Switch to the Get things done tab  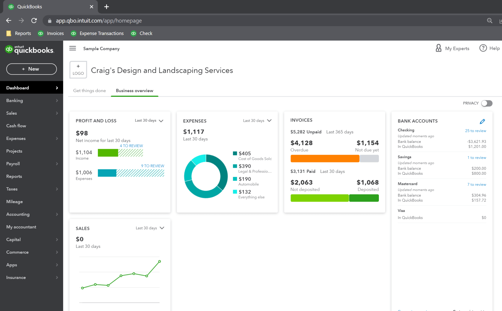[89, 90]
